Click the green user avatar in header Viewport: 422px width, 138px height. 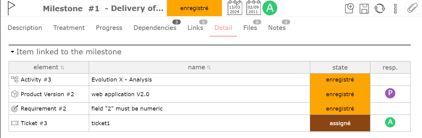coord(270,8)
